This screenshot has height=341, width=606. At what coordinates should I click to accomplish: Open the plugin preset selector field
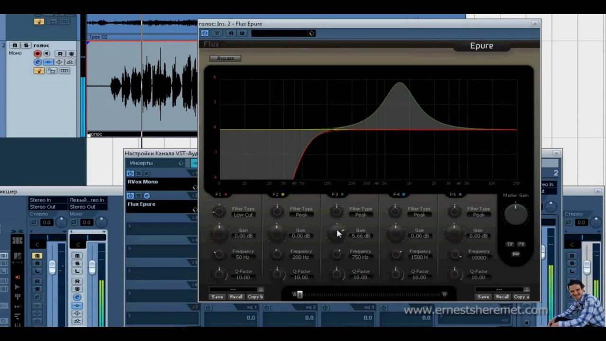tap(283, 33)
